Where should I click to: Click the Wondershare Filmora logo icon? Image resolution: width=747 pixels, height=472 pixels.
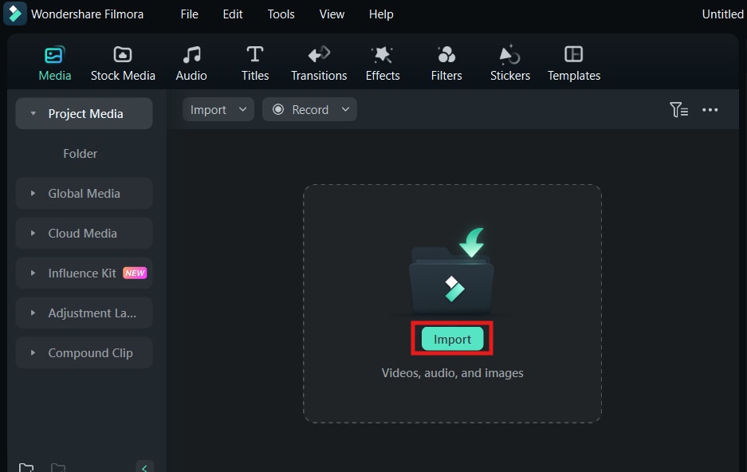(15, 14)
